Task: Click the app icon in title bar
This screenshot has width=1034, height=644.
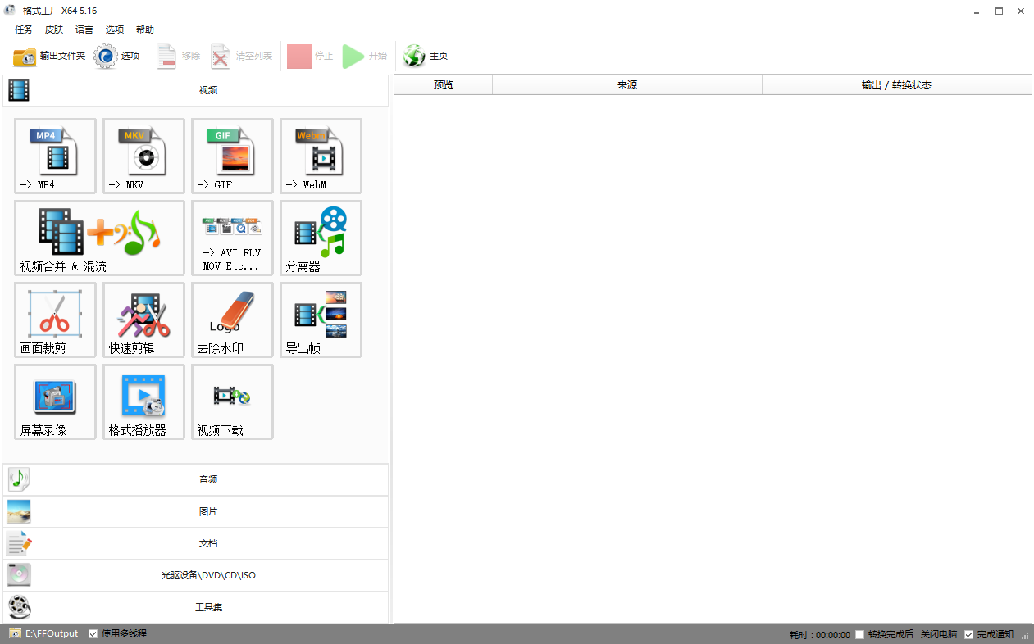Action: pos(10,11)
